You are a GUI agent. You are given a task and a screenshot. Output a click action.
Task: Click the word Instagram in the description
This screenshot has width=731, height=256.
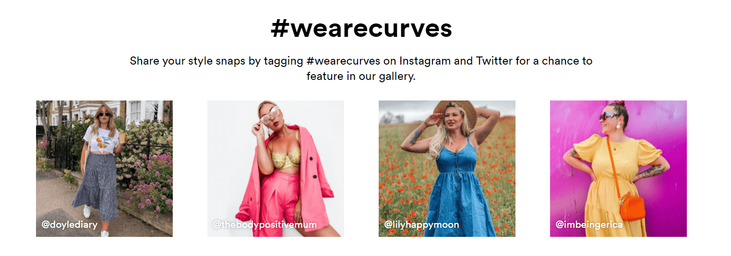tap(425, 61)
